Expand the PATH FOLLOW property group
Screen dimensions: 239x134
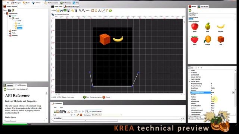189,79
